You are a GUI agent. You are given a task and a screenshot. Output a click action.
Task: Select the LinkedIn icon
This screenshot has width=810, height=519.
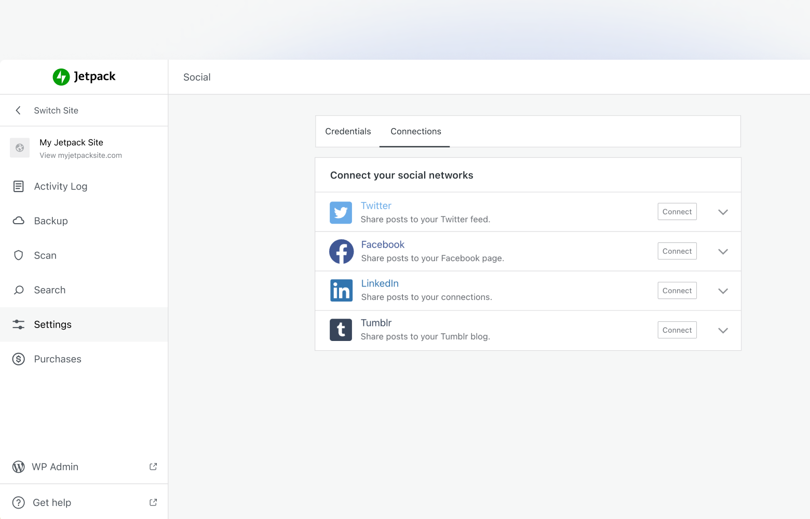[341, 291]
